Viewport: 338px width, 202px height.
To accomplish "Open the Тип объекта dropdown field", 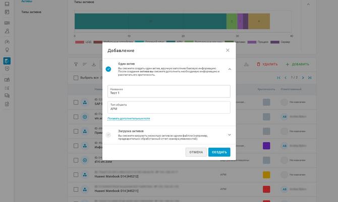I will [168, 107].
